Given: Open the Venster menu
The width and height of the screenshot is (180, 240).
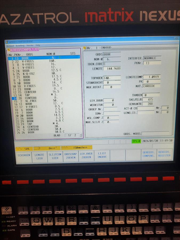Looking at the screenshot, I should (30, 46).
